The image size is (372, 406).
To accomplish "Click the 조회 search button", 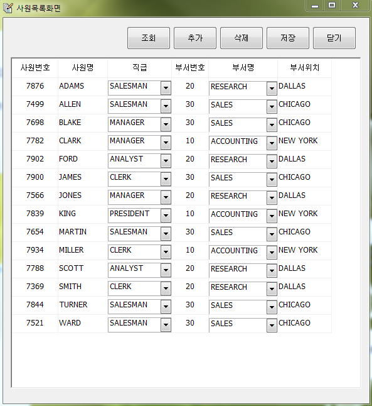I will coord(149,38).
